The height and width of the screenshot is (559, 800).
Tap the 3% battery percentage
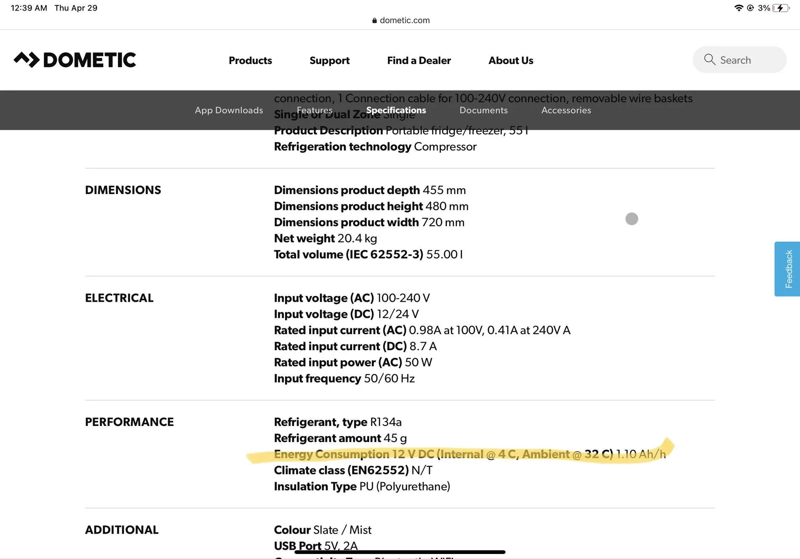(x=764, y=8)
